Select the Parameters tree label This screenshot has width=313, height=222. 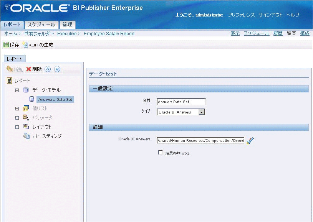pyautogui.click(x=43, y=118)
